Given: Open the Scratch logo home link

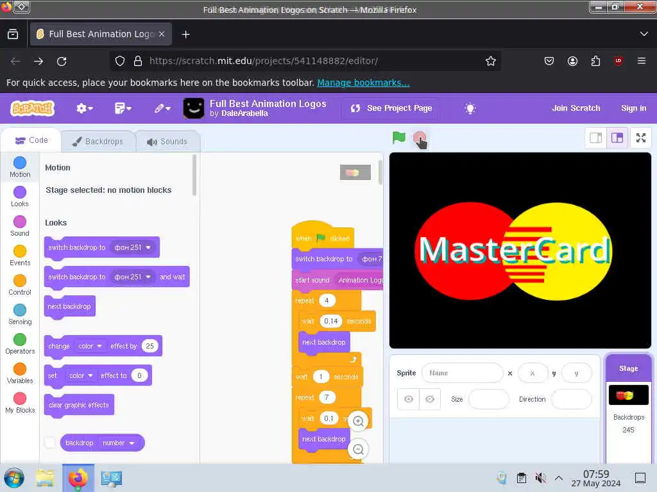Looking at the screenshot, I should click(33, 108).
